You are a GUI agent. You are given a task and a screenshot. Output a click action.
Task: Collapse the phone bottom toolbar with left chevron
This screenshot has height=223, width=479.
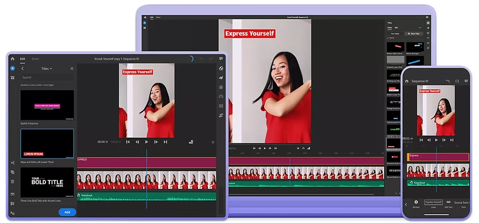coord(406,205)
